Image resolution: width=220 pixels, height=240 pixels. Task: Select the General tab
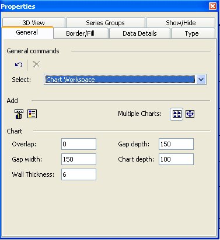[27, 32]
